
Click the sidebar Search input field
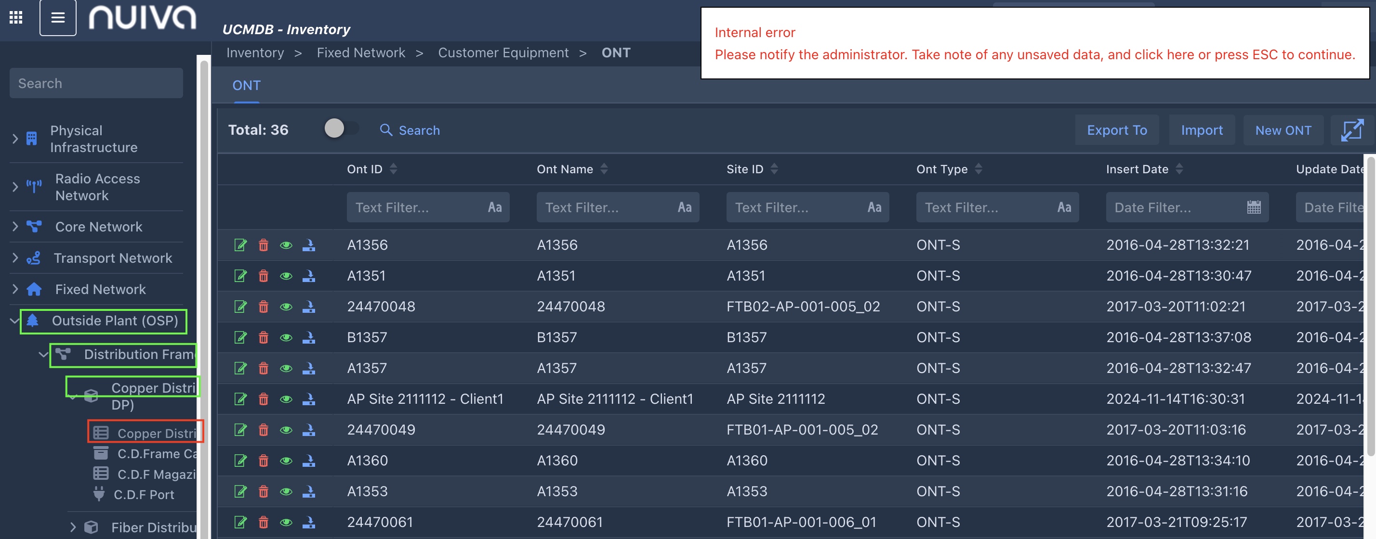(96, 83)
